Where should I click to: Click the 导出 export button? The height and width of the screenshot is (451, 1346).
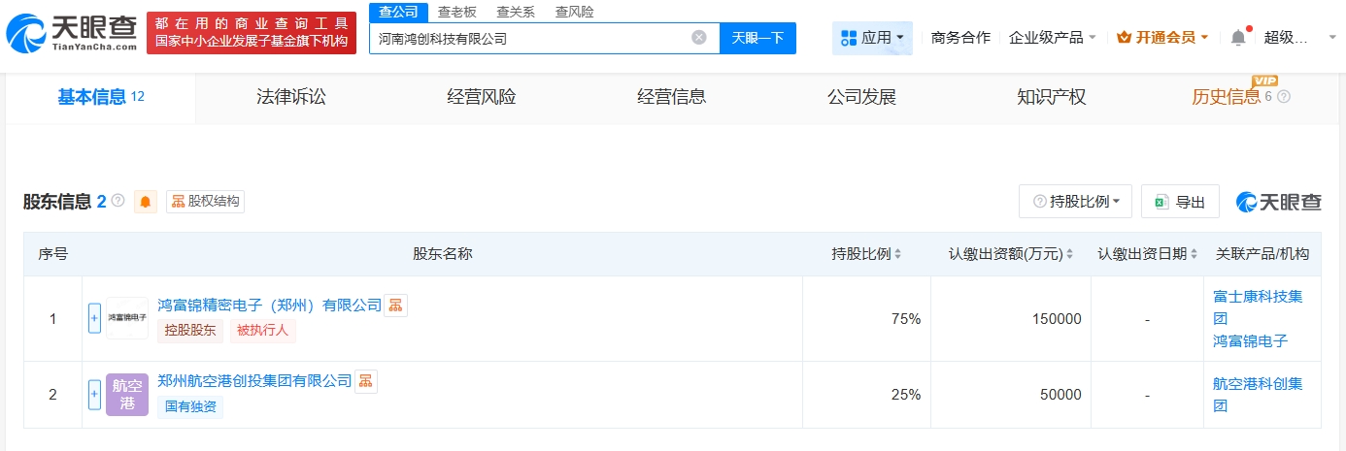(1179, 202)
